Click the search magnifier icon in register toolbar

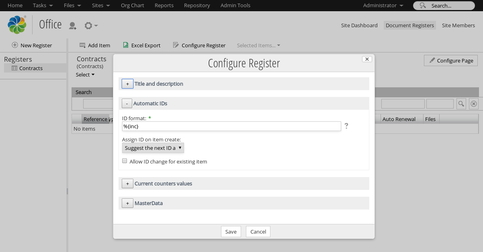(461, 104)
